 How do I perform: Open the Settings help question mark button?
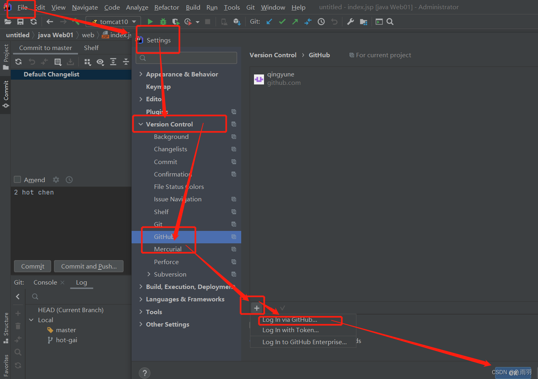pos(144,373)
